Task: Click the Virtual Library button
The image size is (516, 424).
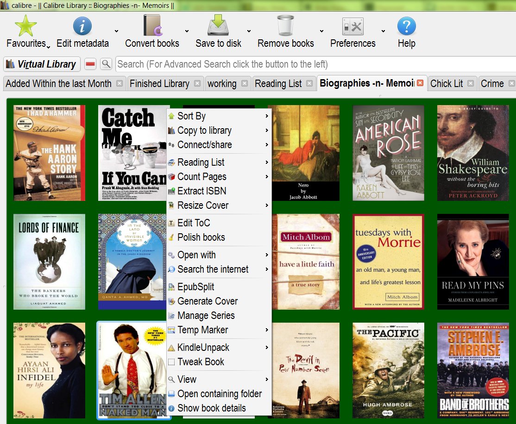Action: 42,64
